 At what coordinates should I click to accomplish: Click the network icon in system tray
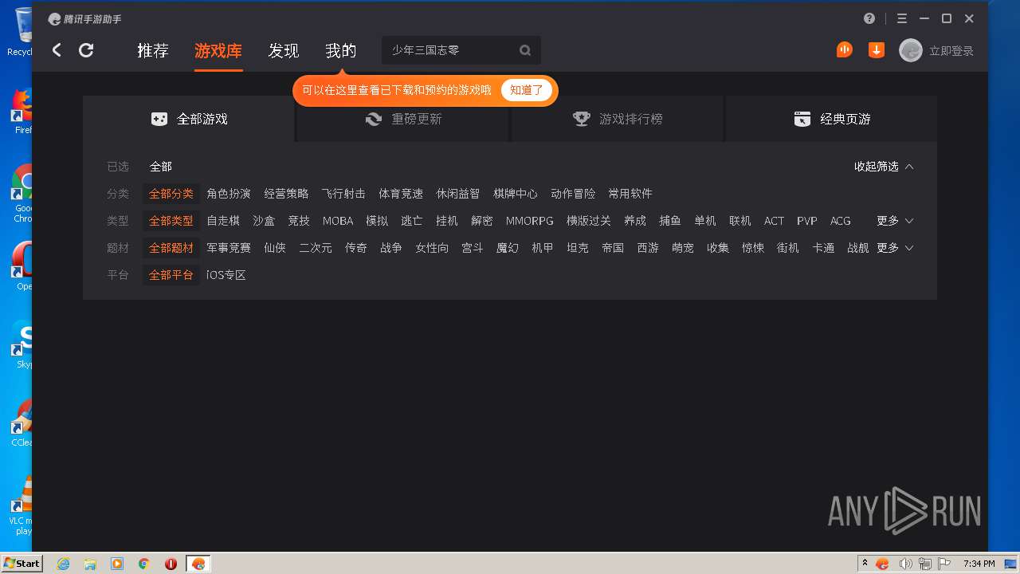pos(925,564)
